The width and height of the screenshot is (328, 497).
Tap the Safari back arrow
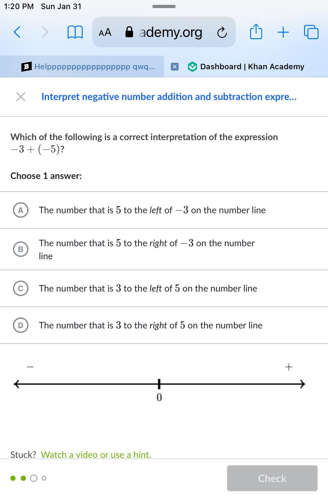point(17,32)
